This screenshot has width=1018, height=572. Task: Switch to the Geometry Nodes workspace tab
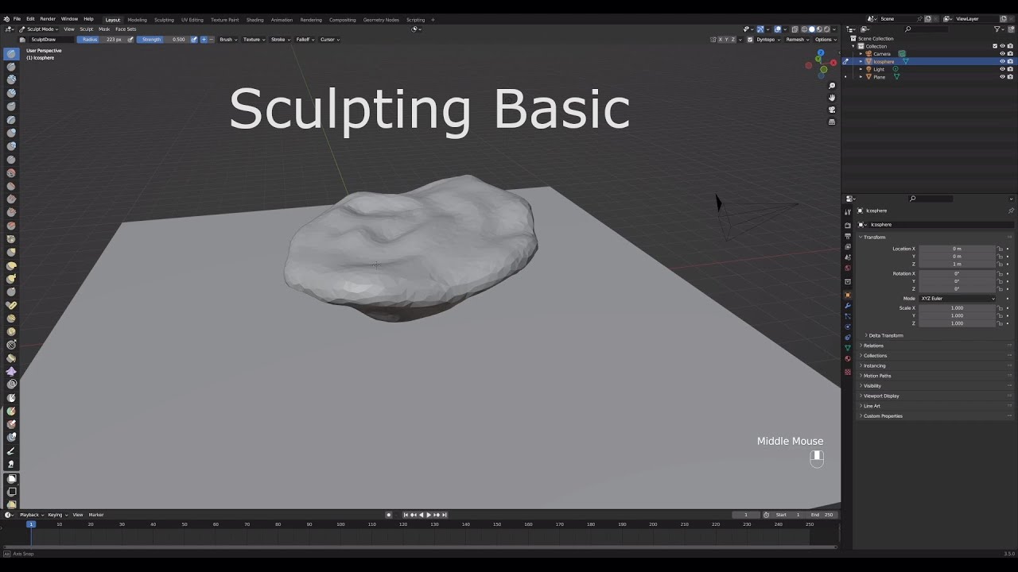381,20
